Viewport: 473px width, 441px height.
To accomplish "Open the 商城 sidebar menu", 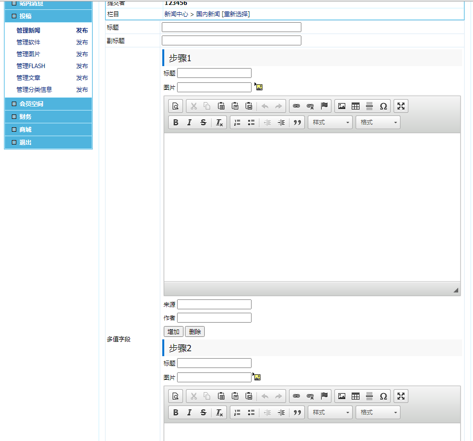I will coord(26,130).
